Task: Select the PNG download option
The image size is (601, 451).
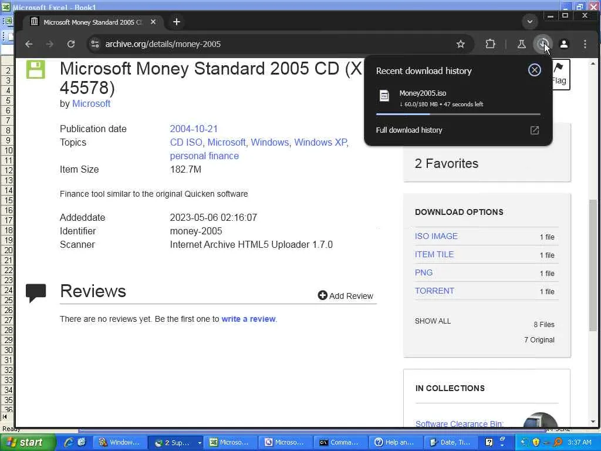Action: pos(424,272)
